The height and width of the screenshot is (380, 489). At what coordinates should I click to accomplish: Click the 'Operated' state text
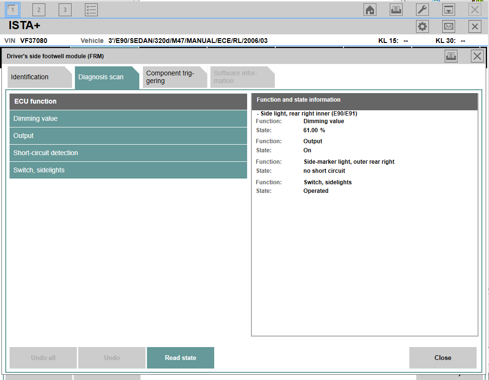click(316, 190)
